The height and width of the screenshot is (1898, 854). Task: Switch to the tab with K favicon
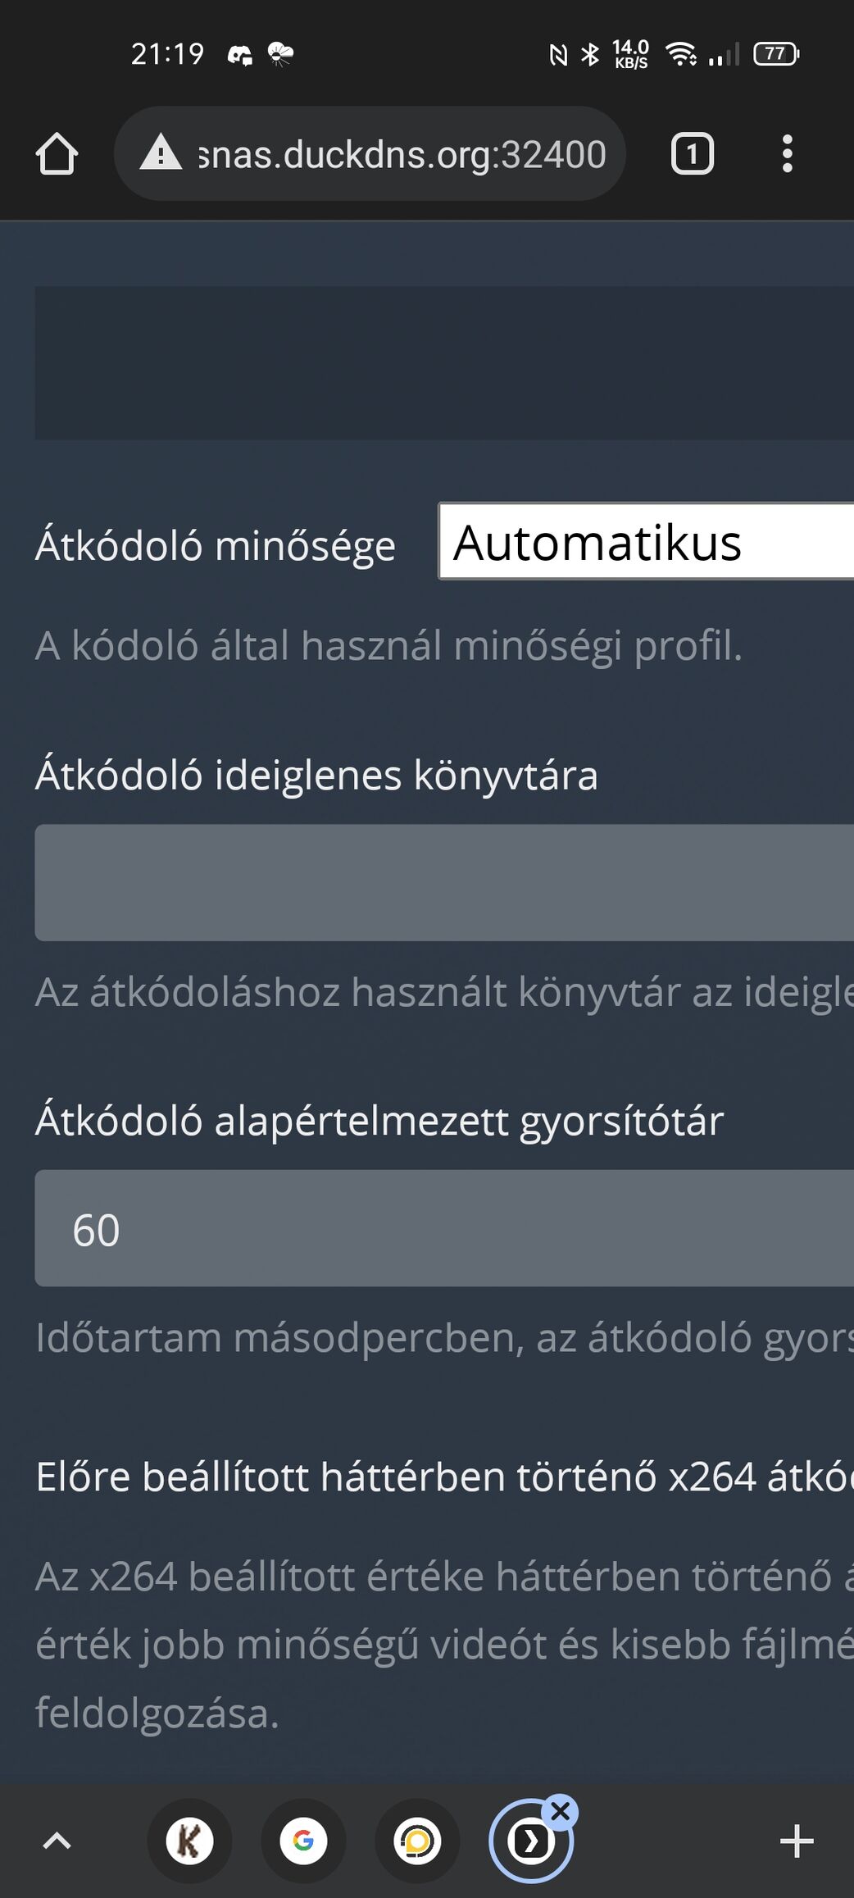pos(189,1841)
